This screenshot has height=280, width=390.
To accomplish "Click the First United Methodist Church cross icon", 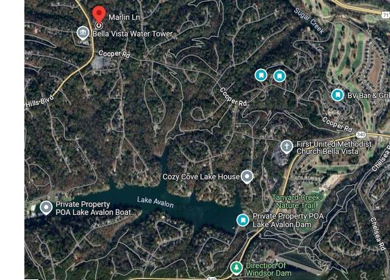I will click(x=286, y=146).
